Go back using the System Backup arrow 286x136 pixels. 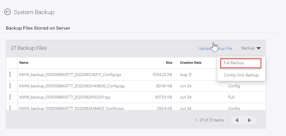(x=7, y=12)
